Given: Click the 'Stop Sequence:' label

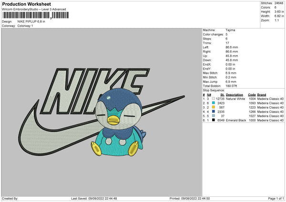Looking at the screenshot, I should [214, 91].
